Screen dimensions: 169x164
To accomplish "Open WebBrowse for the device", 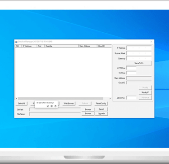I will pyautogui.click(x=69, y=104).
